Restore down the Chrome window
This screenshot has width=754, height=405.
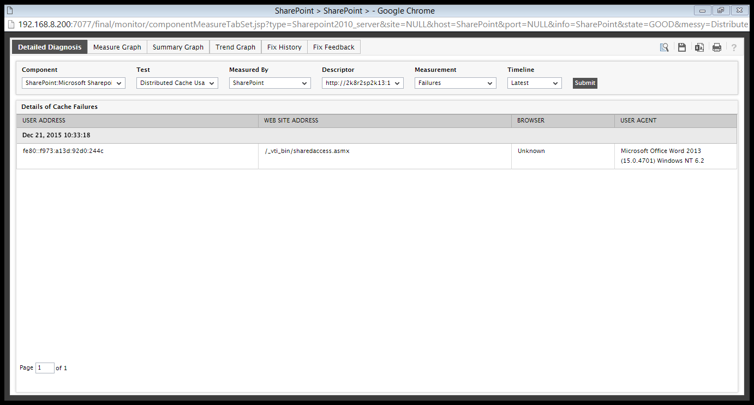(720, 10)
